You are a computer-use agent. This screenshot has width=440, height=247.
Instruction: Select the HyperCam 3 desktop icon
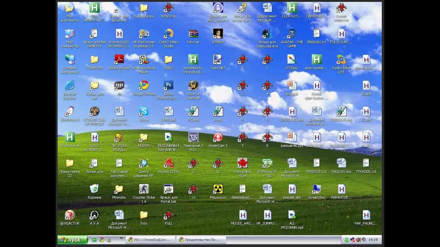[x=218, y=140]
